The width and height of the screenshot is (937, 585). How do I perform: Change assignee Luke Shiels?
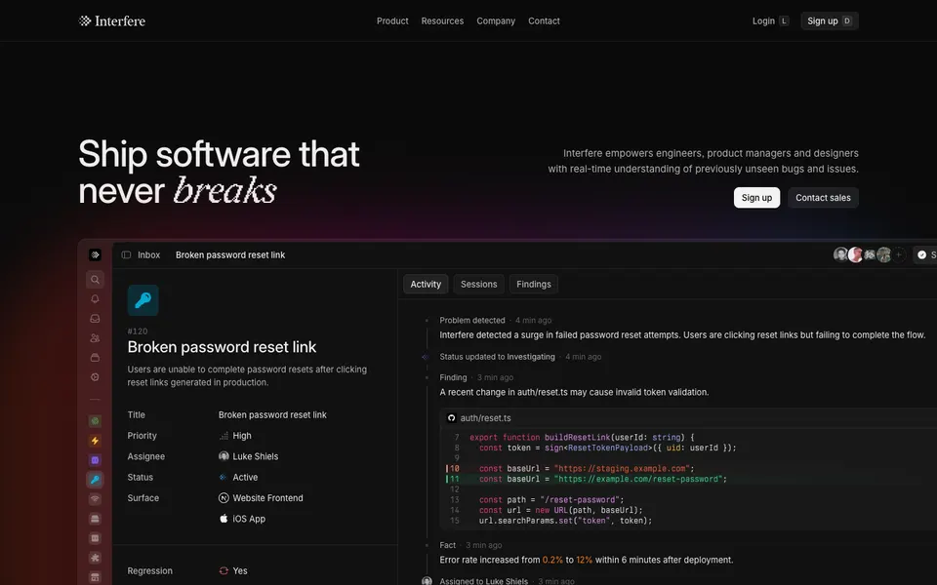click(249, 456)
